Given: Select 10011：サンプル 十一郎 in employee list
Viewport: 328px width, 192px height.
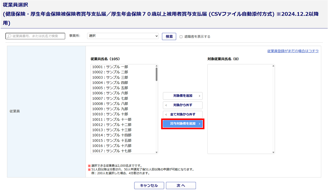Looking at the screenshot, I should click(x=123, y=119).
